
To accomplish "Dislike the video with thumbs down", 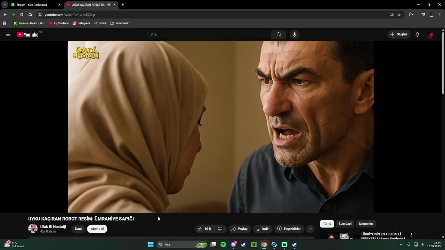I will pyautogui.click(x=220, y=229).
